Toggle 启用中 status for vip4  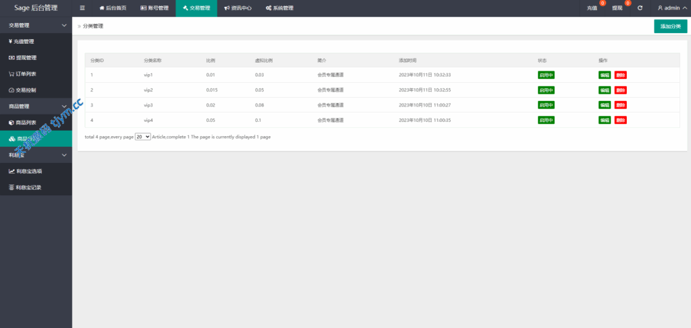[x=545, y=120]
